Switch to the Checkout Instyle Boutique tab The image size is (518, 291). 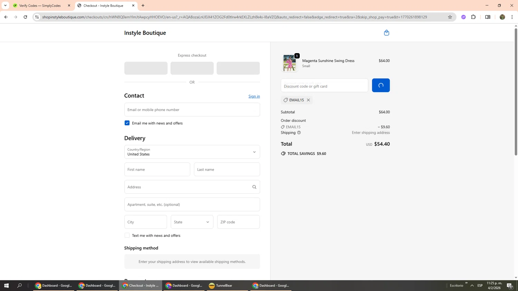click(x=103, y=6)
